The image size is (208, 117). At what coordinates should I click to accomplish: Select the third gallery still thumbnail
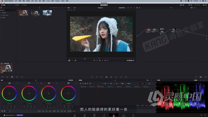pyautogui.click(x=47, y=13)
